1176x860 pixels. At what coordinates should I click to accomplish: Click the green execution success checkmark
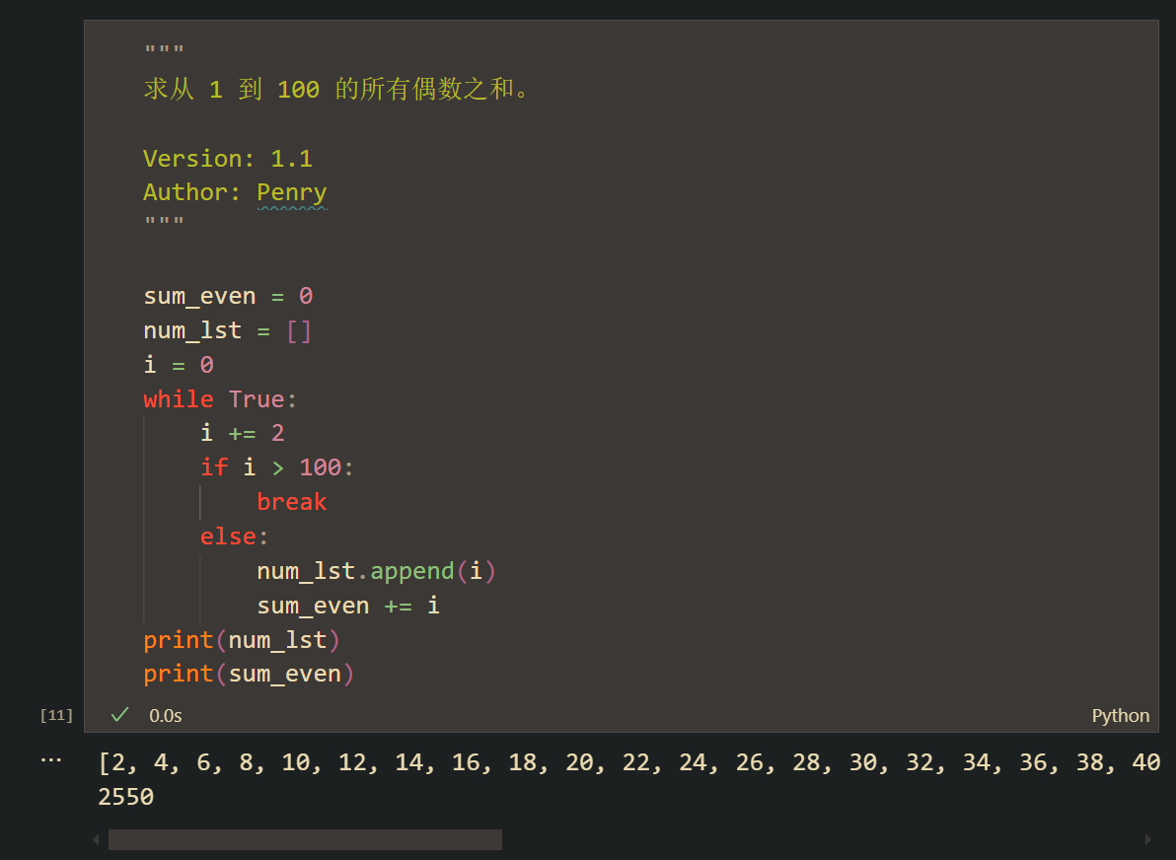coord(120,714)
